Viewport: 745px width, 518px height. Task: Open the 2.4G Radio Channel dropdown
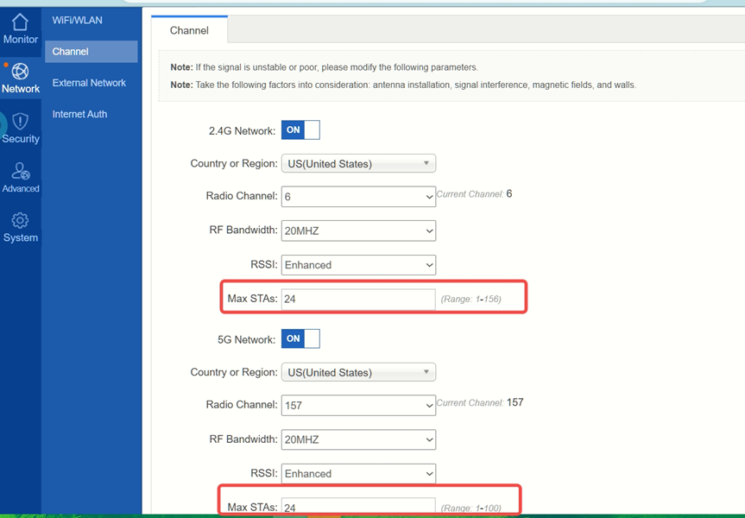coord(358,197)
